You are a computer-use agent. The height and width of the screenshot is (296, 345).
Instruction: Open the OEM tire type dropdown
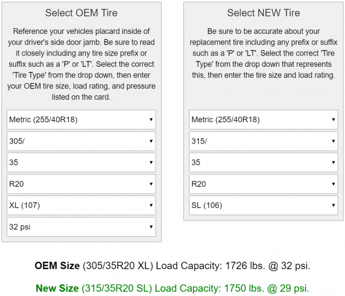[x=81, y=120]
